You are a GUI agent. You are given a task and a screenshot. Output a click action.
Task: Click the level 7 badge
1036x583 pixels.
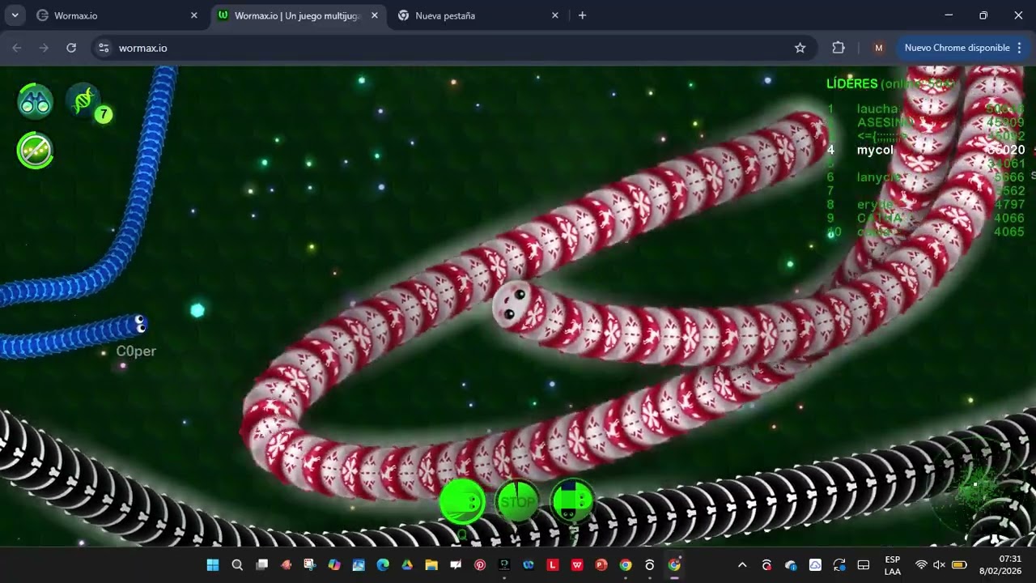tap(103, 114)
